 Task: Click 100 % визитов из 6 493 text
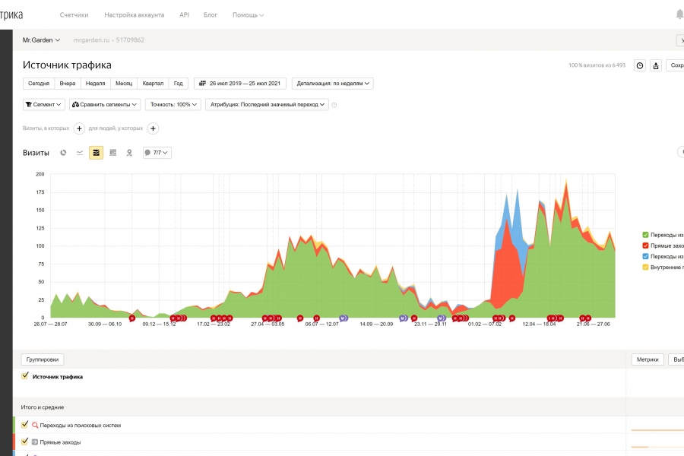pos(597,65)
